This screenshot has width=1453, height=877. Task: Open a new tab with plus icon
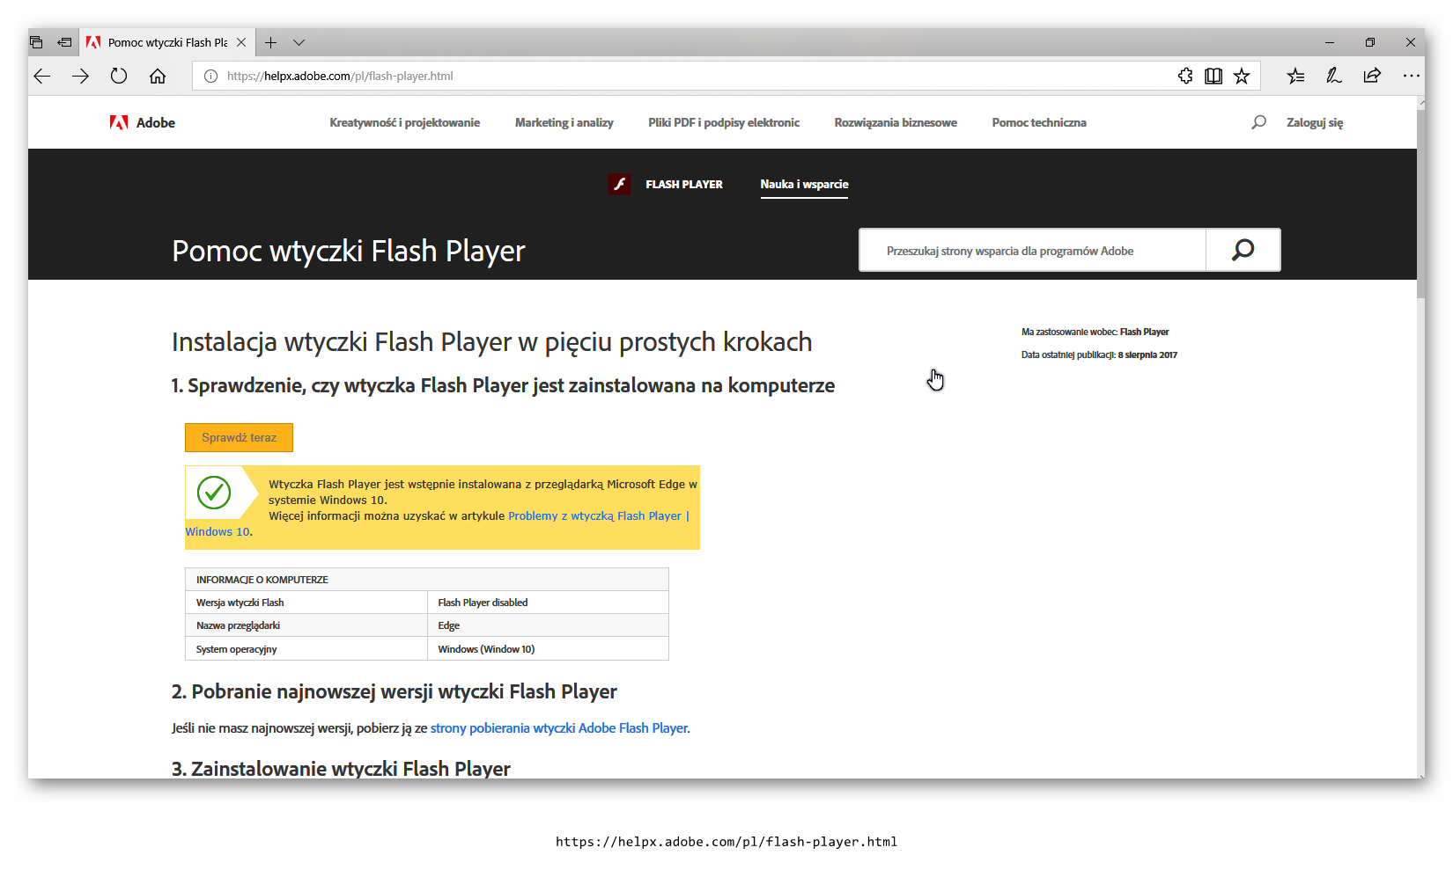tap(270, 42)
